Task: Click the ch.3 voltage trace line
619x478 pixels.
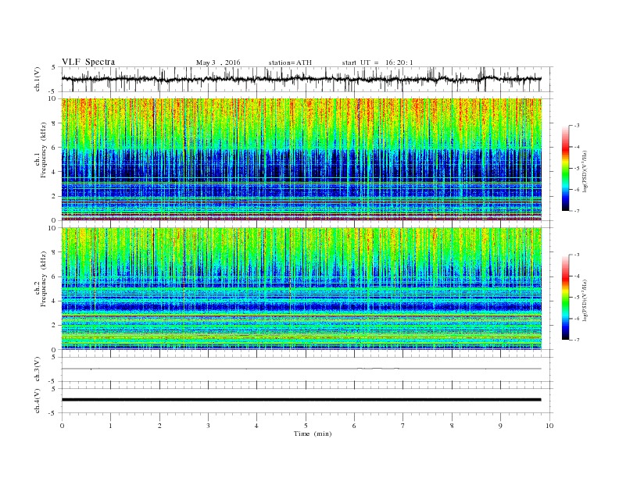Action: [301, 369]
